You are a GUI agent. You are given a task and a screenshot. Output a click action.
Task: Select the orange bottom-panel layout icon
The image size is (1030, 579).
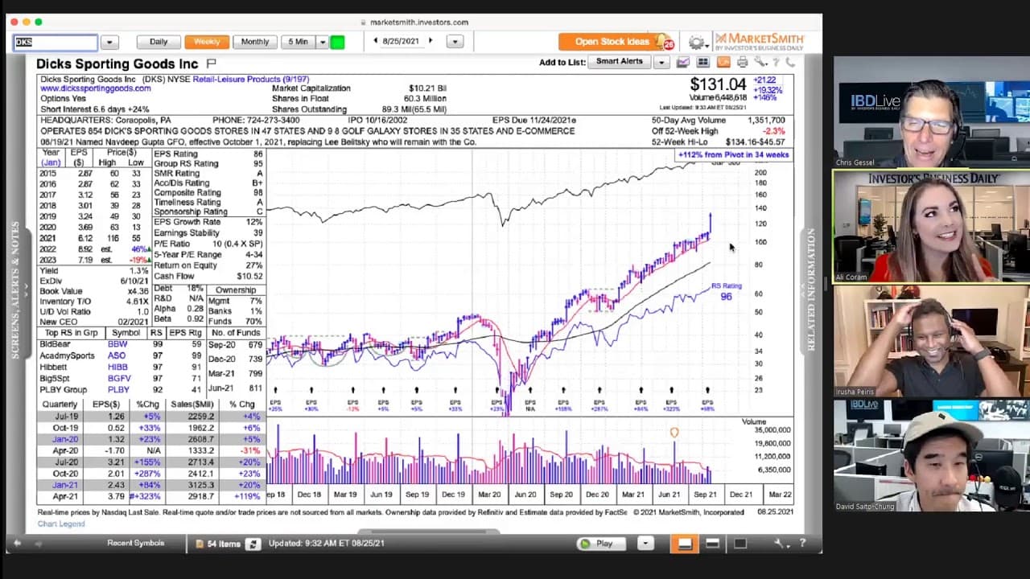click(x=684, y=544)
